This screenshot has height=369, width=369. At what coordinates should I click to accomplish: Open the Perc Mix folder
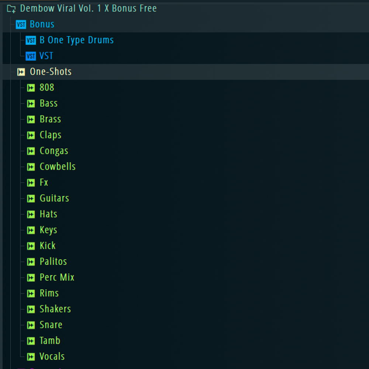57,277
